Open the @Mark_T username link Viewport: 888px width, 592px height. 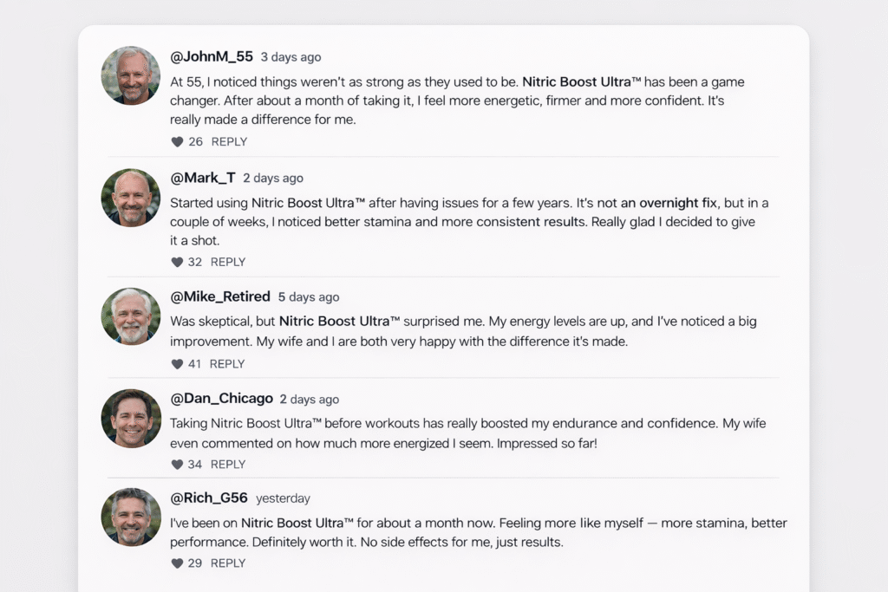point(202,178)
